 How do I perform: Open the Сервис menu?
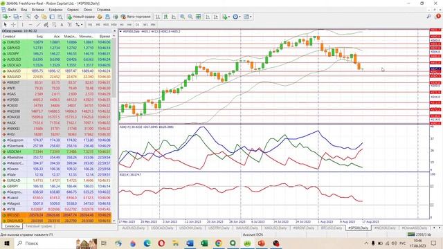coord(73,10)
